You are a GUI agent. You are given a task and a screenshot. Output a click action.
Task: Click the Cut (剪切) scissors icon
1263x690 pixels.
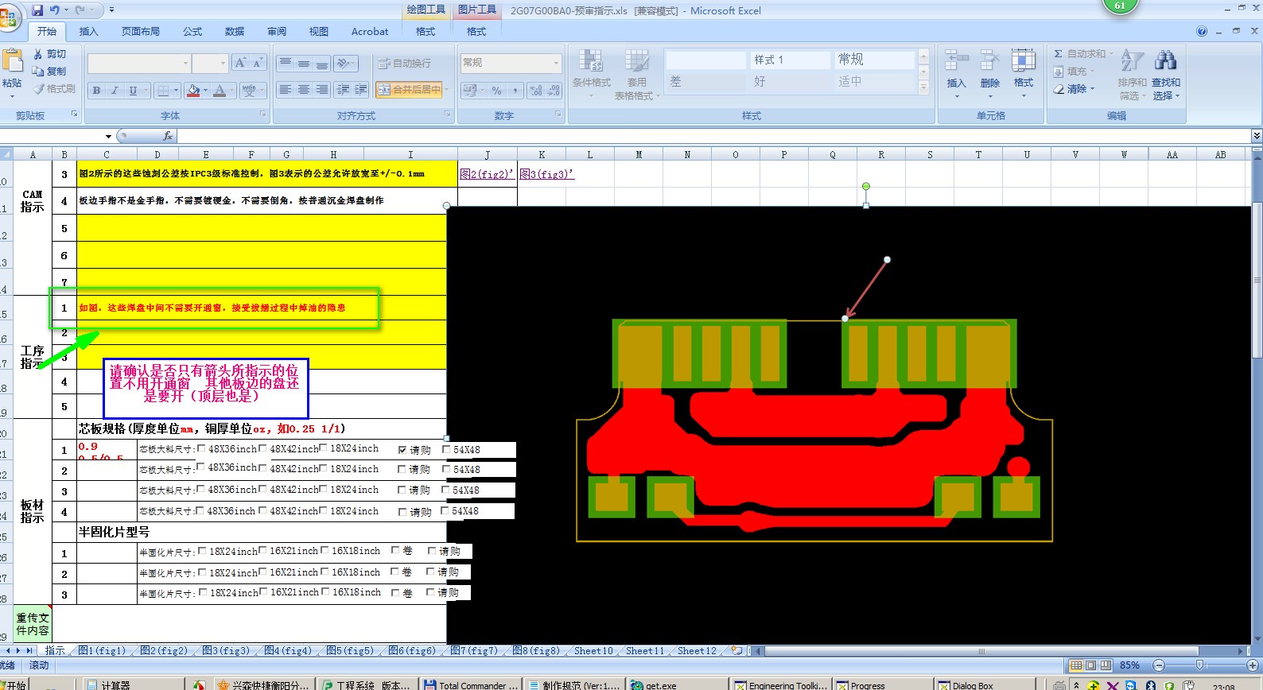[x=38, y=54]
